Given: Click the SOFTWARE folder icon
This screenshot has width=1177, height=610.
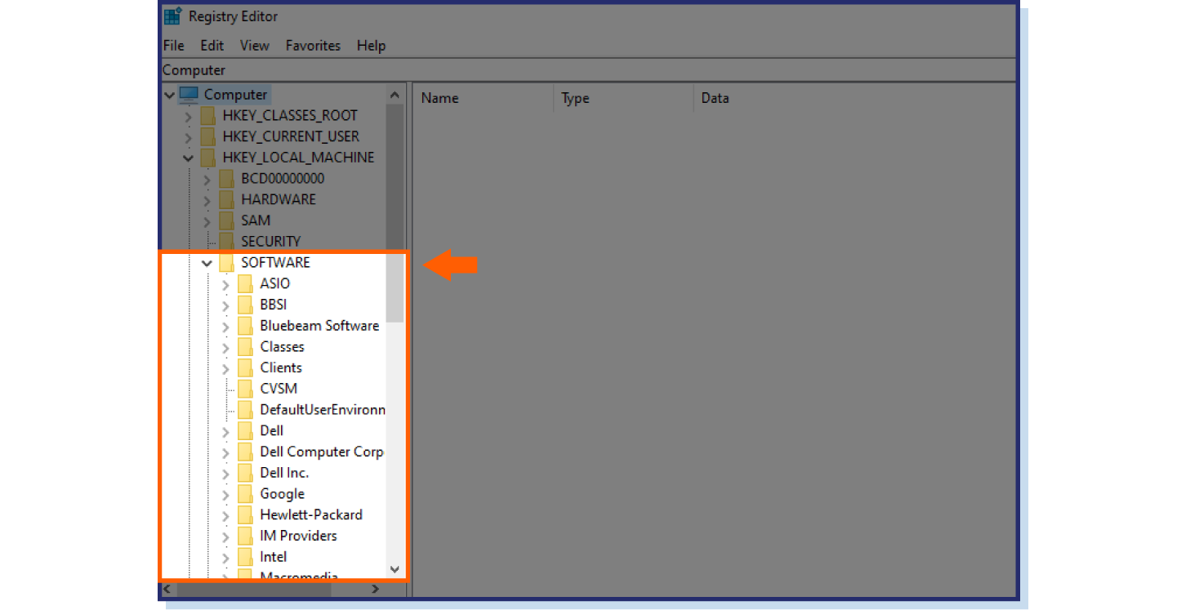Looking at the screenshot, I should (x=227, y=263).
